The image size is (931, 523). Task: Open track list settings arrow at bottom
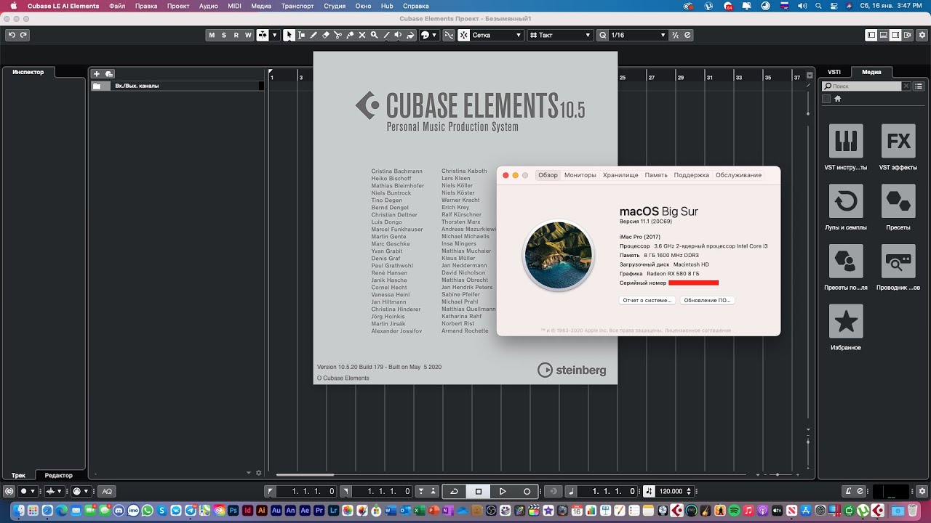[x=249, y=473]
